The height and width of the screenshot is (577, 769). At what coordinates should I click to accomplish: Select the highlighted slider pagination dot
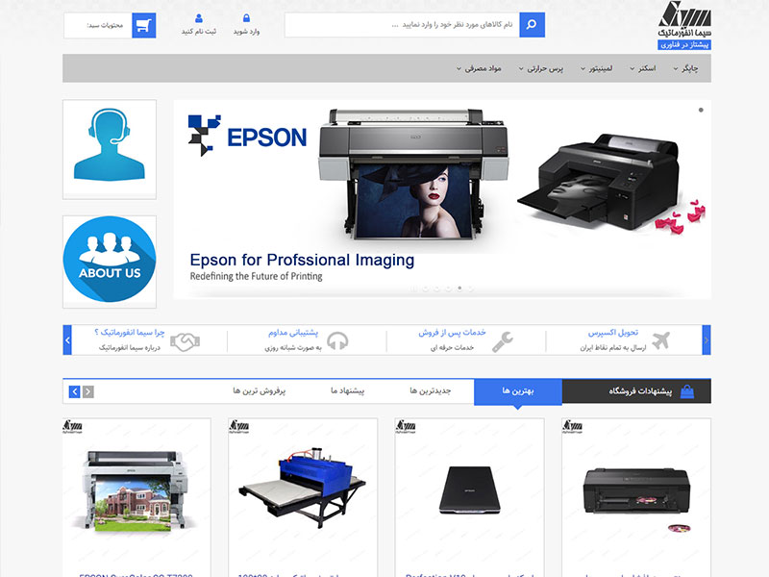[x=459, y=288]
